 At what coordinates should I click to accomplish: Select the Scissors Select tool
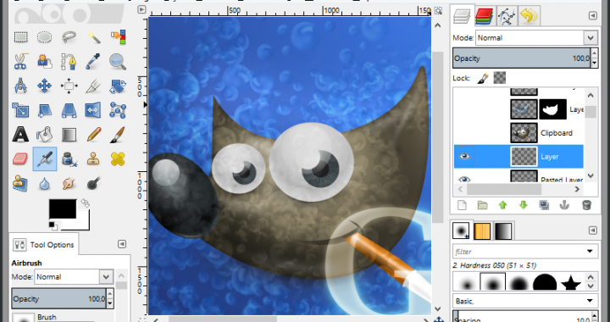coord(20,62)
